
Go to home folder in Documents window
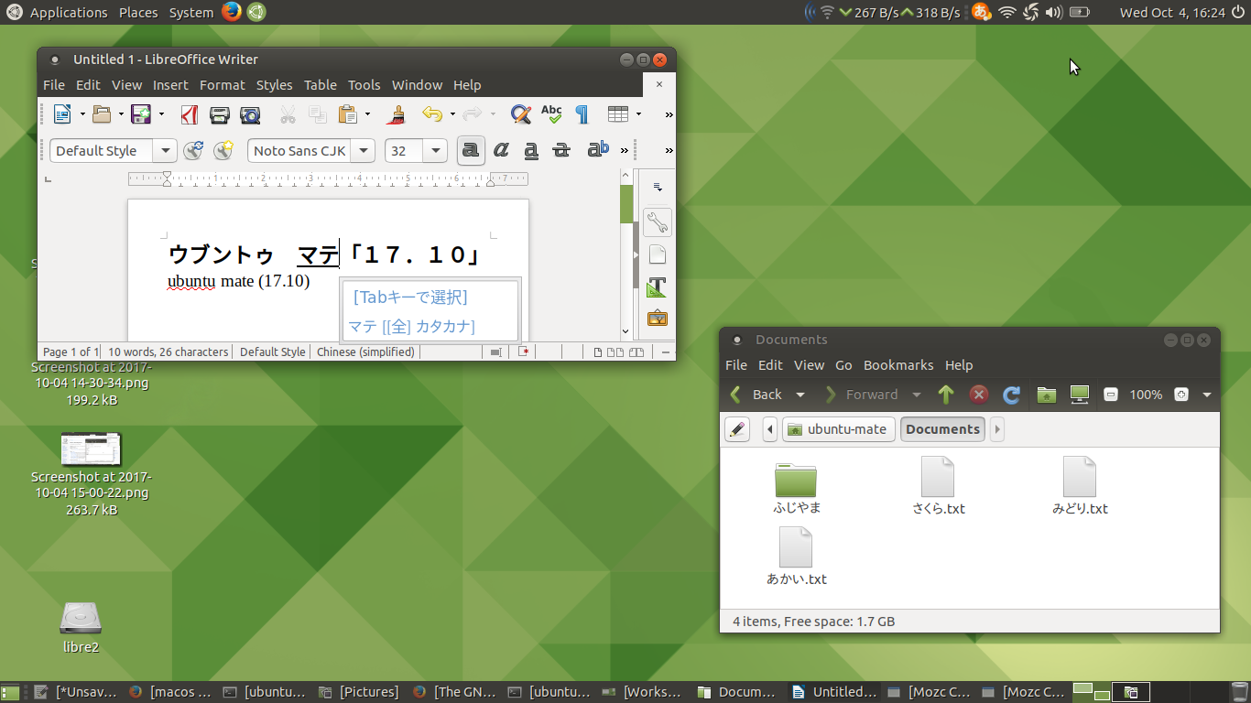1047,395
